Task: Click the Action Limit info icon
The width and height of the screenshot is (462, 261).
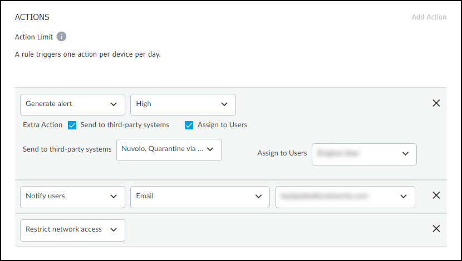Action: (61, 37)
